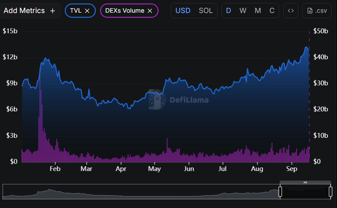Click the .csv export button
337x208 pixels.
tap(316, 11)
